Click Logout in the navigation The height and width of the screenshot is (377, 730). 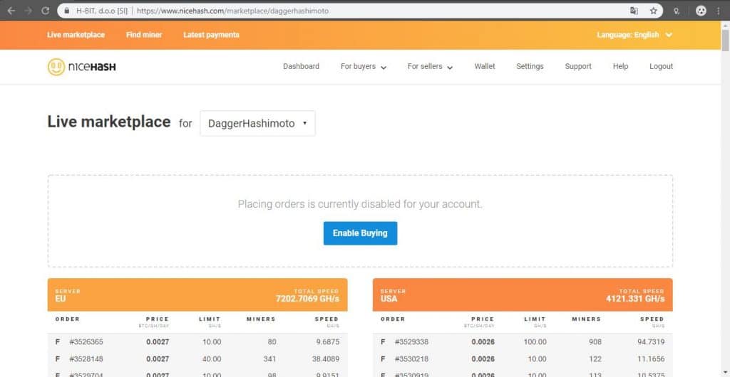661,66
